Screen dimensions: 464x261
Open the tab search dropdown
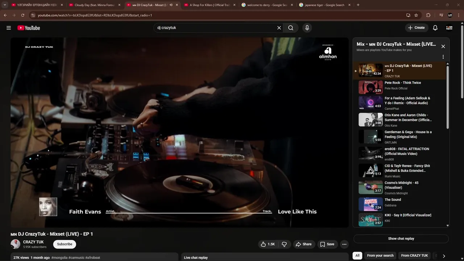(5, 5)
